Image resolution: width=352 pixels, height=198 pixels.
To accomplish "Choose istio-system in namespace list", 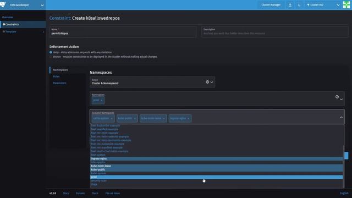I will tap(216, 162).
